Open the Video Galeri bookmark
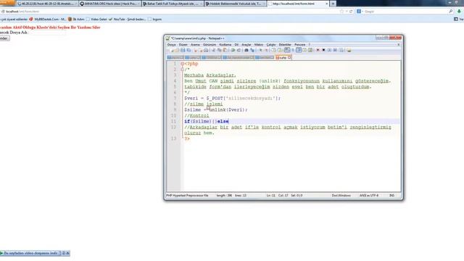Viewport: 464px width, 261px height. (96, 20)
